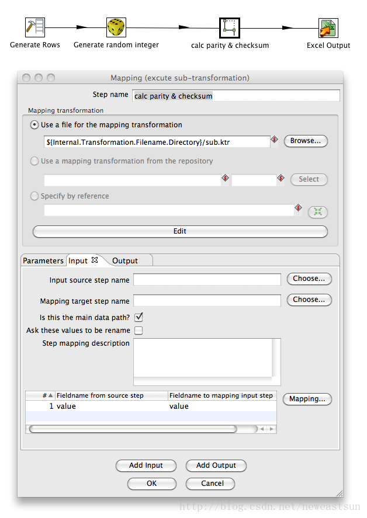Click the Input source step name field

pos(207,280)
